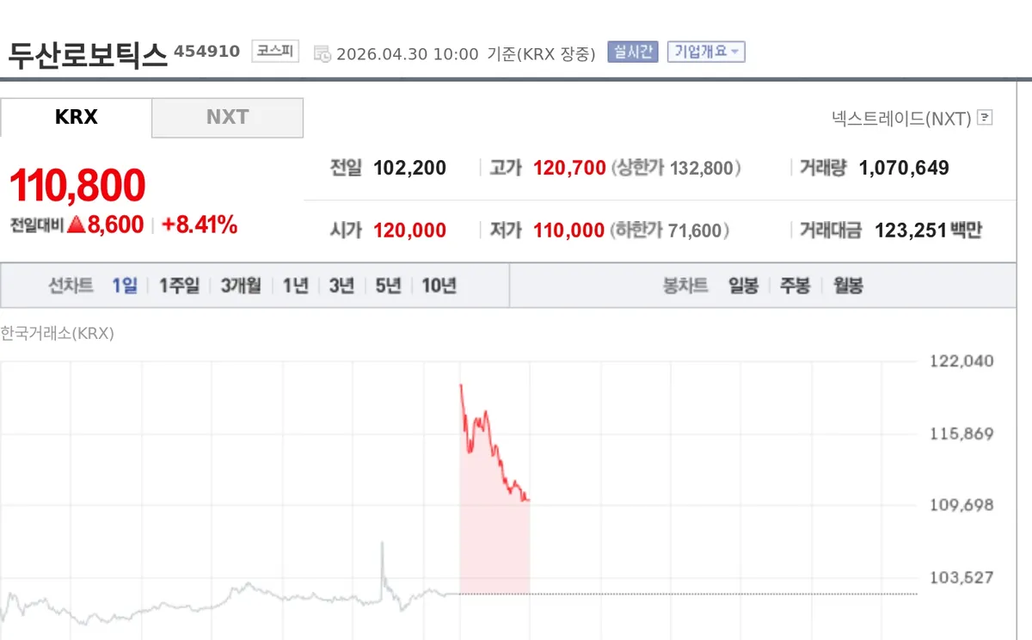The width and height of the screenshot is (1032, 640).
Task: Click the stock name 두산로보틱스 heading
Action: tap(86, 52)
